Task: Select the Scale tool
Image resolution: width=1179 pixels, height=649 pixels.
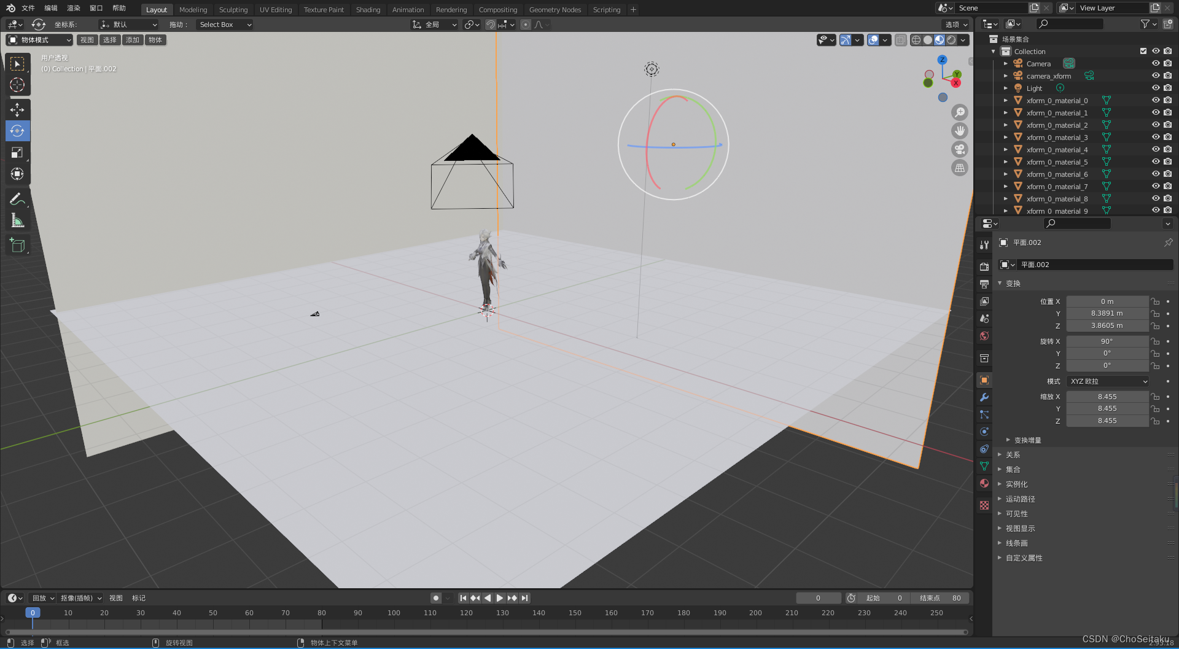Action: [17, 152]
